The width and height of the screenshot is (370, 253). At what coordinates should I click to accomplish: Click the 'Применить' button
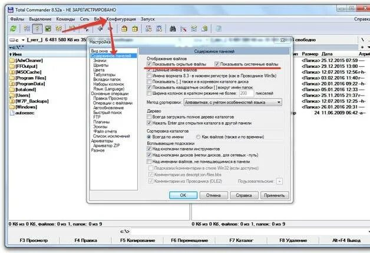(x=275, y=195)
